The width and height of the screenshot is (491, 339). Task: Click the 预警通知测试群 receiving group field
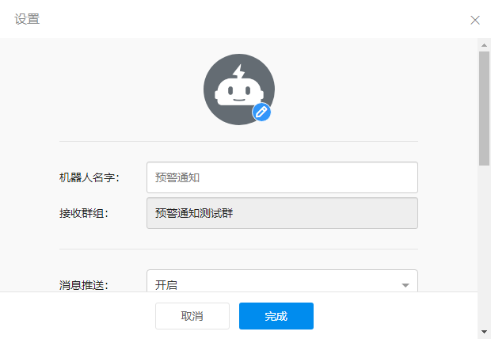click(282, 213)
